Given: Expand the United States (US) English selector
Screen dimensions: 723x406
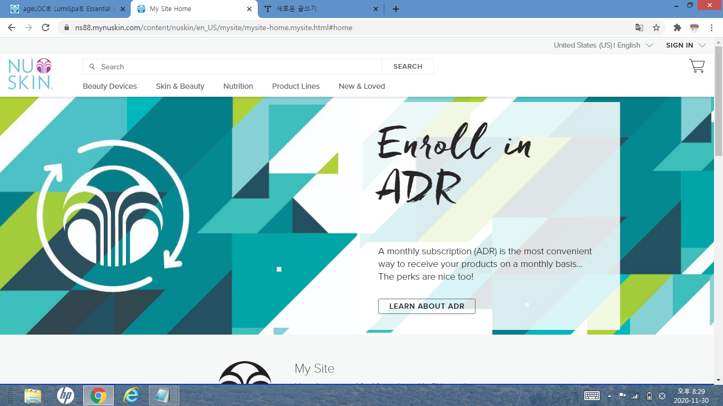Looking at the screenshot, I should click(x=603, y=45).
